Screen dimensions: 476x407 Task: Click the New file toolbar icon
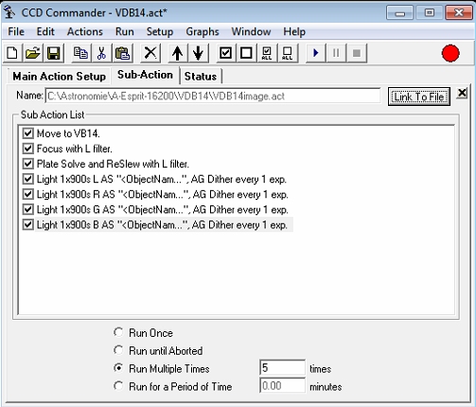click(12, 53)
